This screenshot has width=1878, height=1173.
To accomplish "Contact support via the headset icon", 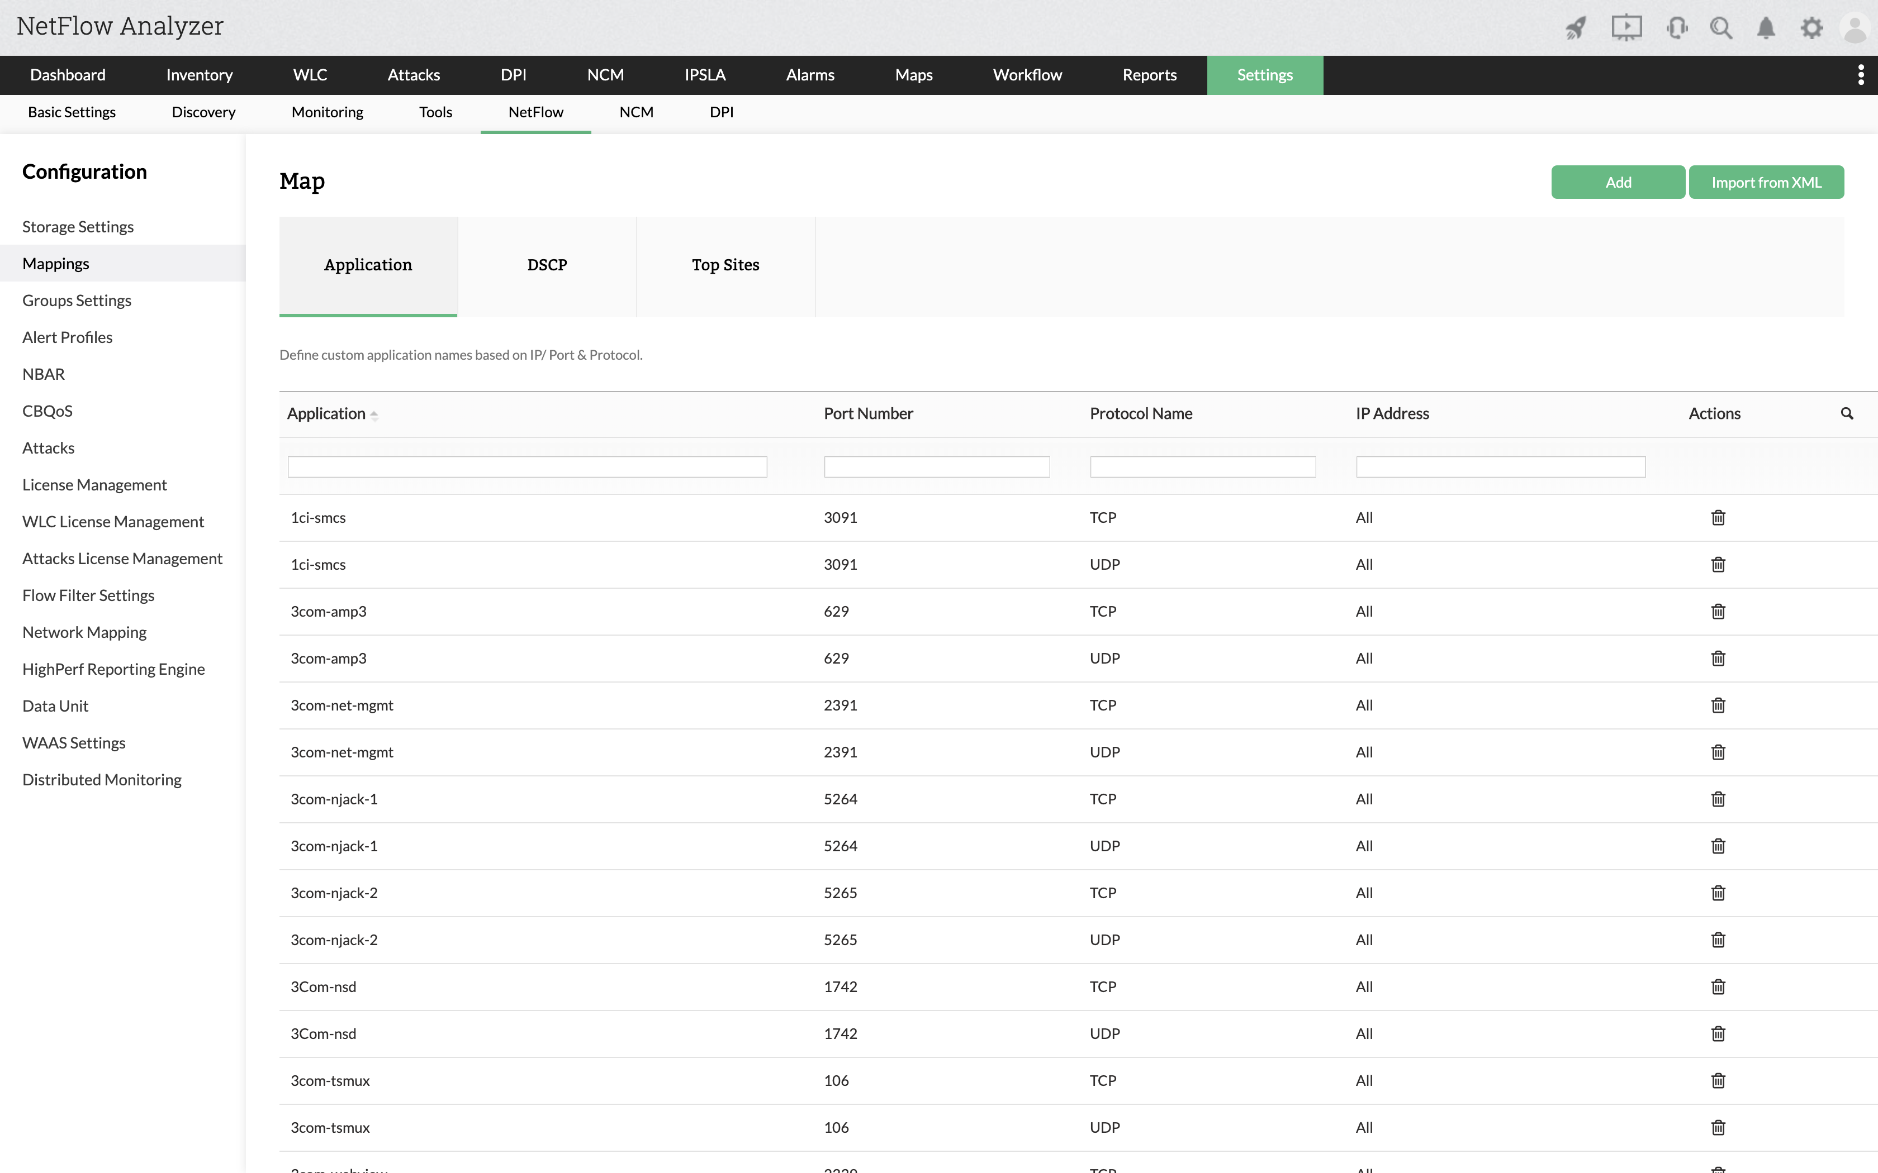I will 1677,27.
